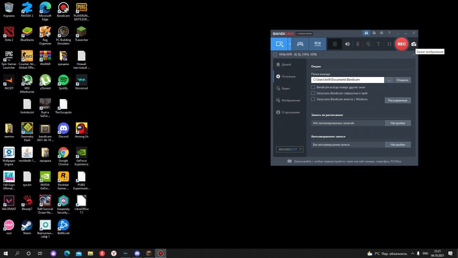Screen dimensions: 458x258
Task: Select the Spotify desktop icon
Action: pos(63,82)
